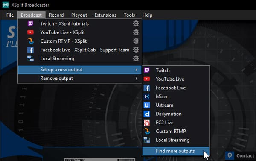Click the Facebook Live icon in submenu
Screen dimensions: 256x161
click(x=147, y=88)
